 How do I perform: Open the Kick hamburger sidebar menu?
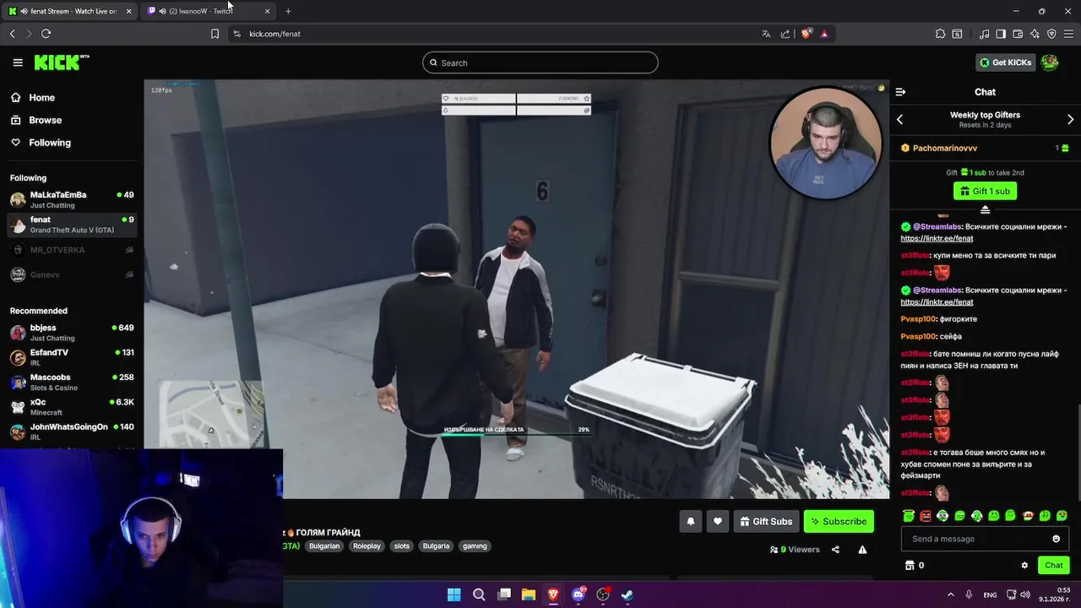[x=18, y=62]
